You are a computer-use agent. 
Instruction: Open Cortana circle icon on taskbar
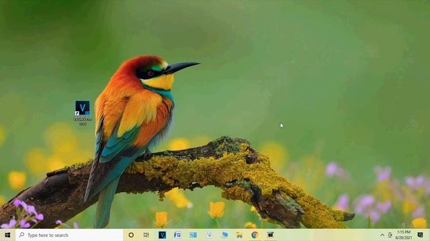[131, 235]
